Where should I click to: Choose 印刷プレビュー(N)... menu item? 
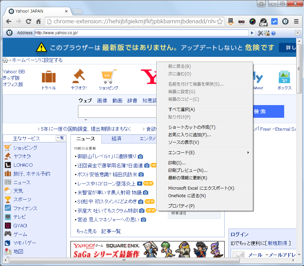coord(209,170)
